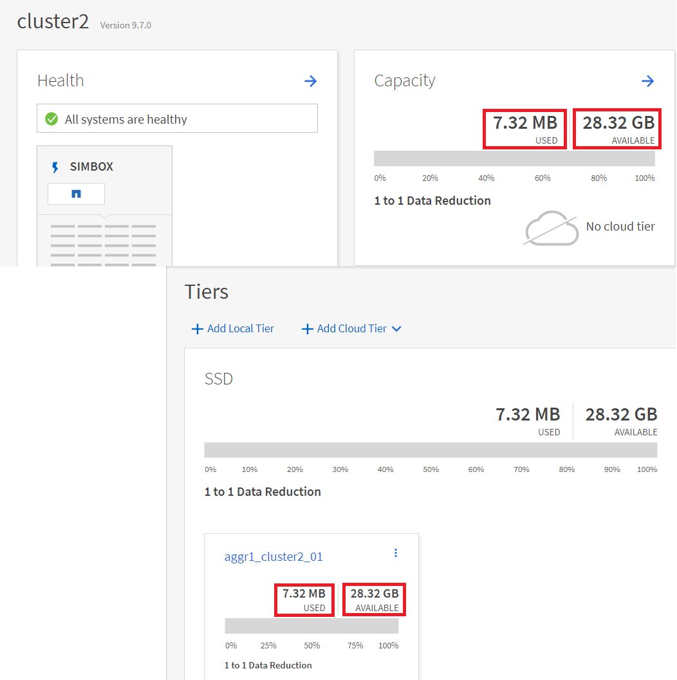Open the aggr1_cluster2_01 three-dot menu
The image size is (677, 680).
coord(396,553)
